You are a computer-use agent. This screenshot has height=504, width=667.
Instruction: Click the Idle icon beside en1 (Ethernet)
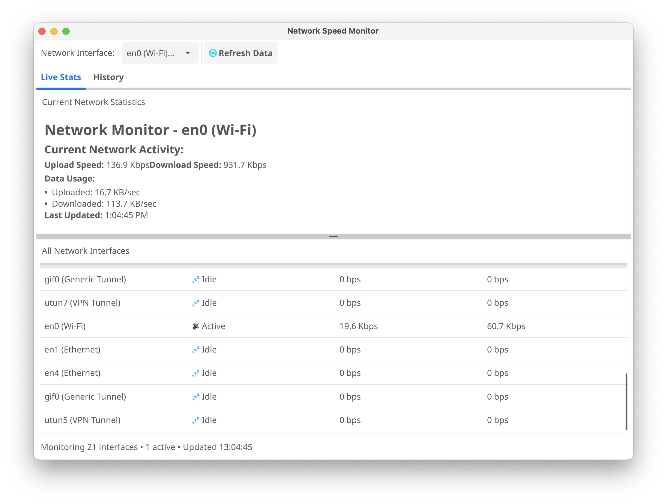[x=196, y=349]
